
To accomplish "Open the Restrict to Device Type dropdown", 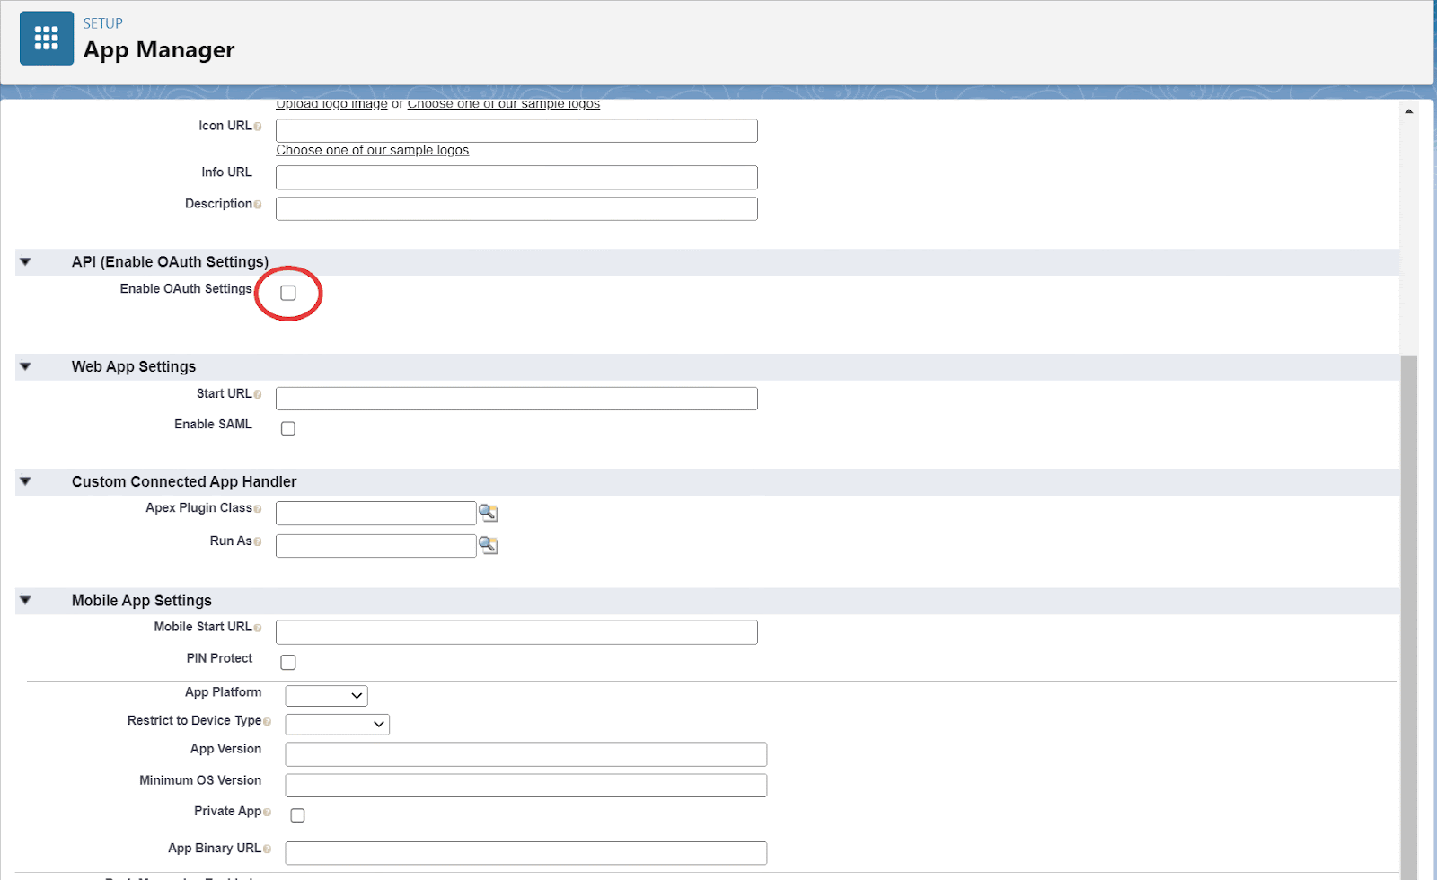I will pyautogui.click(x=337, y=724).
